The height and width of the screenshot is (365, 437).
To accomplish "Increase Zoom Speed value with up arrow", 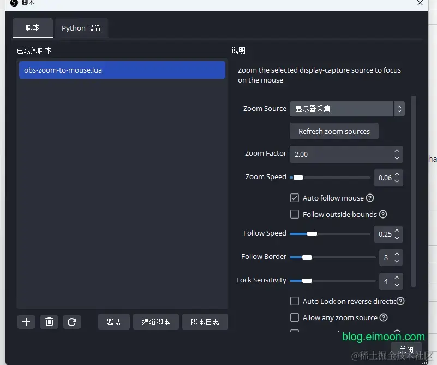I will (397, 174).
